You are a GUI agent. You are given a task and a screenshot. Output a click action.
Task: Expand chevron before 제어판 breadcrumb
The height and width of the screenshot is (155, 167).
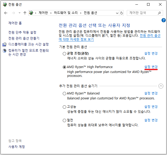pyautogui.click(x=36, y=13)
